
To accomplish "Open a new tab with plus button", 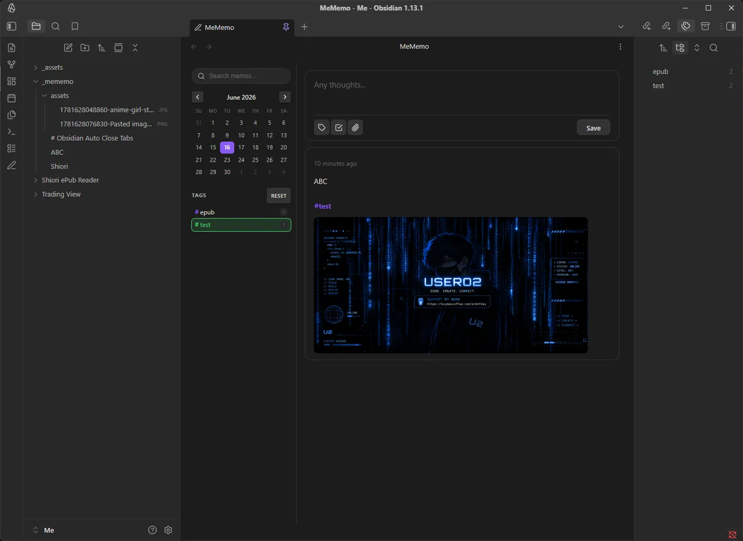I will click(304, 27).
